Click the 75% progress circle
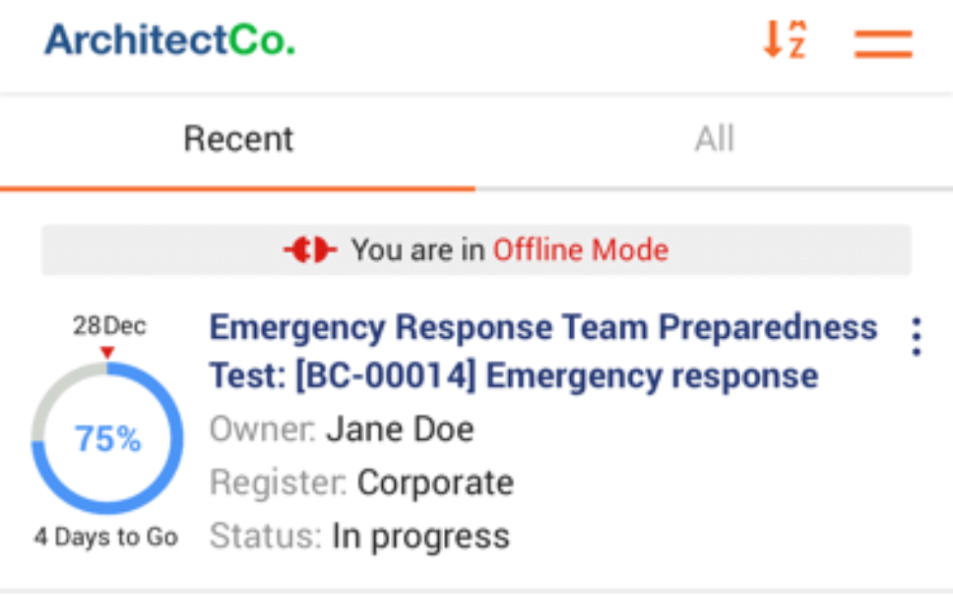Viewport: 953px width, 596px height. tap(107, 437)
